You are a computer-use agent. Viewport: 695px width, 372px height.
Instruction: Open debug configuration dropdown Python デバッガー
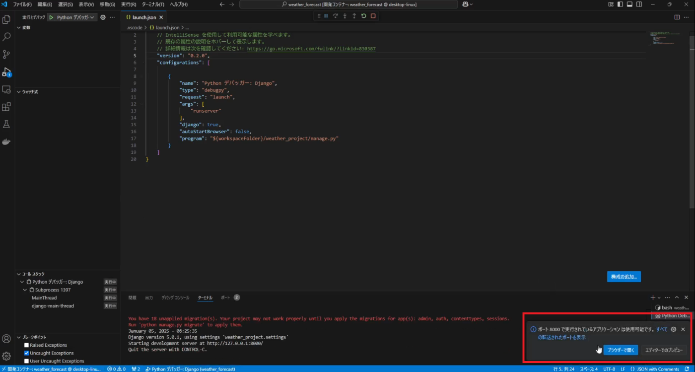click(x=75, y=17)
